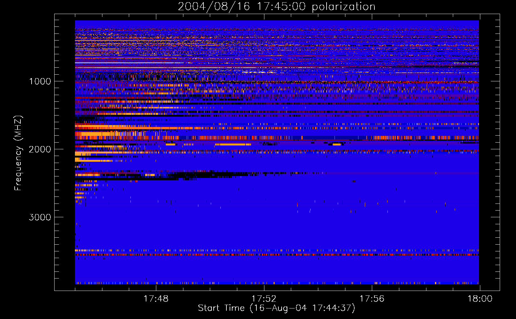Viewport: 516px width, 319px height.
Task: Click the plot title "2004/08/16 17:45:00 polarization"
Action: coord(276,7)
